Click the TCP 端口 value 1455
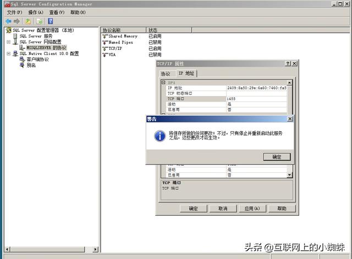The height and width of the screenshot is (259, 352). 256,99
